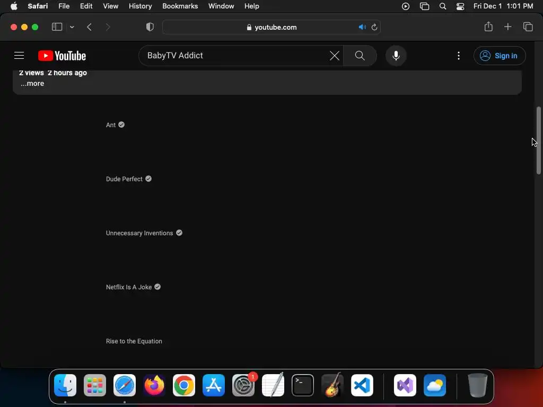Open the Help menu
This screenshot has width=543, height=407.
coord(251,6)
